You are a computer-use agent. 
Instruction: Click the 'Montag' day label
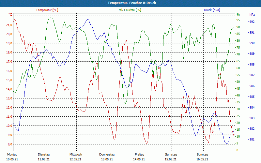point(12,155)
